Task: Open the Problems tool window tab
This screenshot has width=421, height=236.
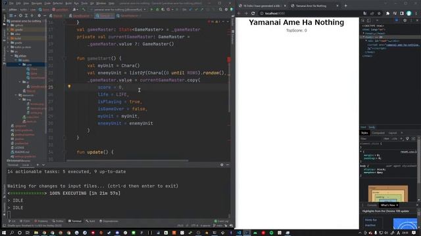Action: pyautogui.click(x=41, y=221)
